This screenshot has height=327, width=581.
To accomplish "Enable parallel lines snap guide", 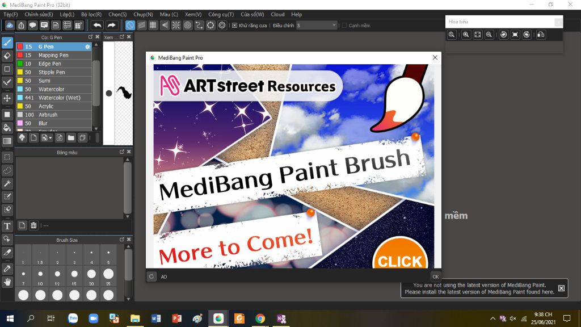I will [141, 25].
